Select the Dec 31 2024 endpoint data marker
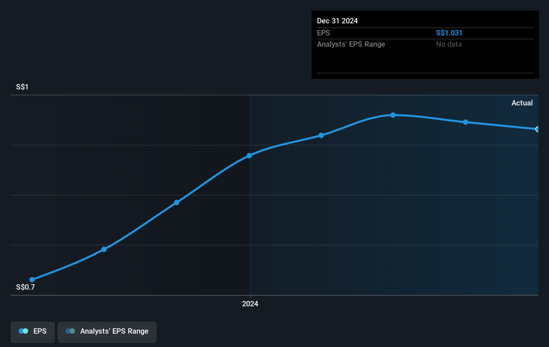Viewport: 549px width, 347px height. 538,129
